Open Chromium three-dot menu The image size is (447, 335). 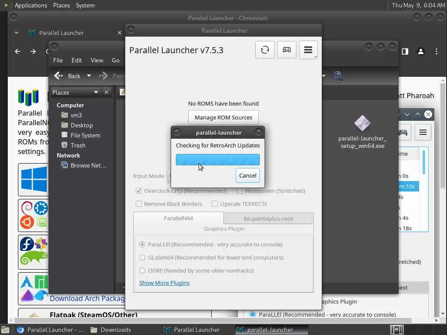tap(437, 51)
